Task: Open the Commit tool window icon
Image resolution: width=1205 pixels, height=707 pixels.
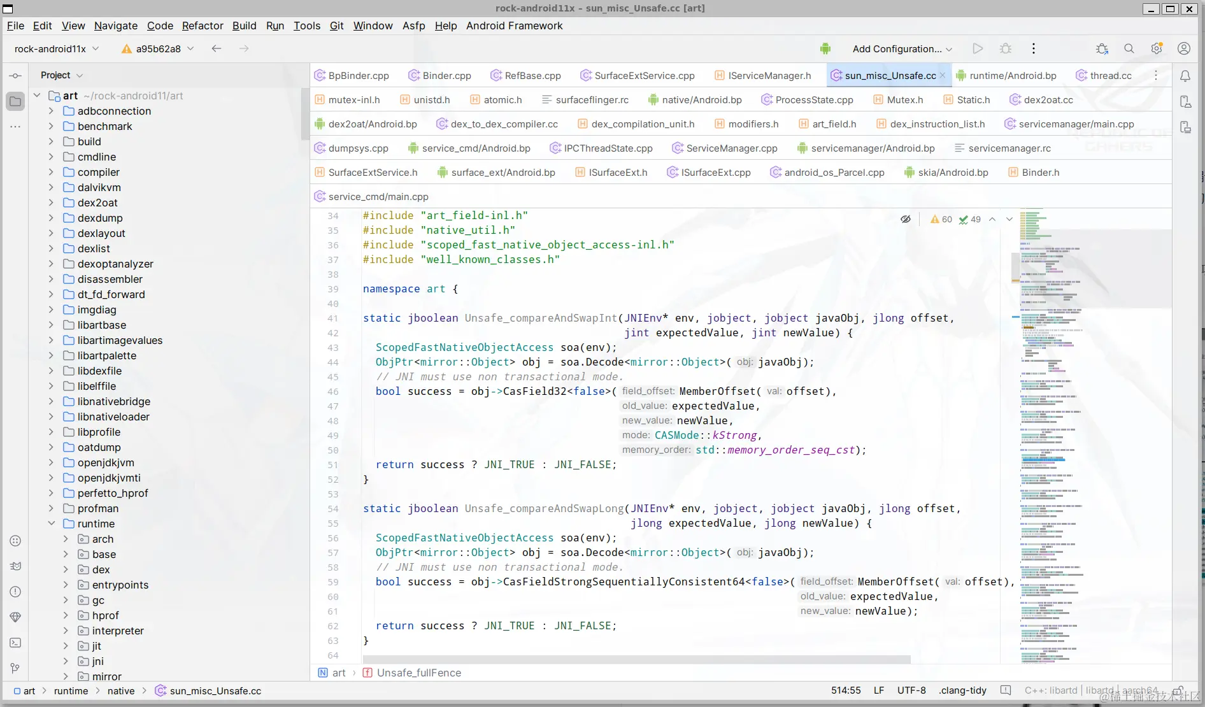Action: tap(15, 76)
